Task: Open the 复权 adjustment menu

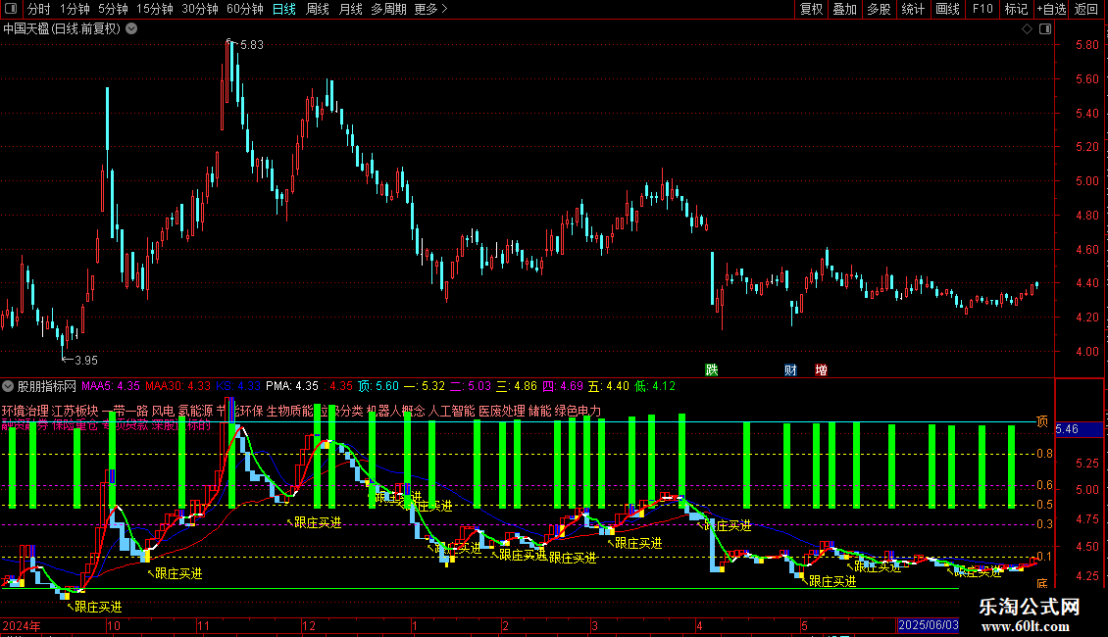Action: [x=811, y=9]
